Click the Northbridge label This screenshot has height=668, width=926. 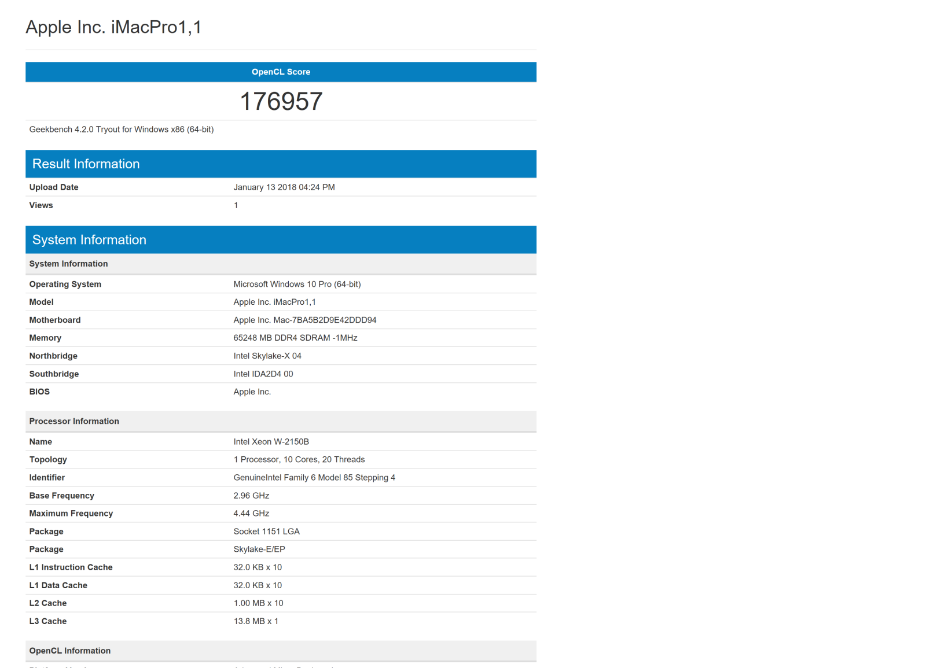coord(53,356)
